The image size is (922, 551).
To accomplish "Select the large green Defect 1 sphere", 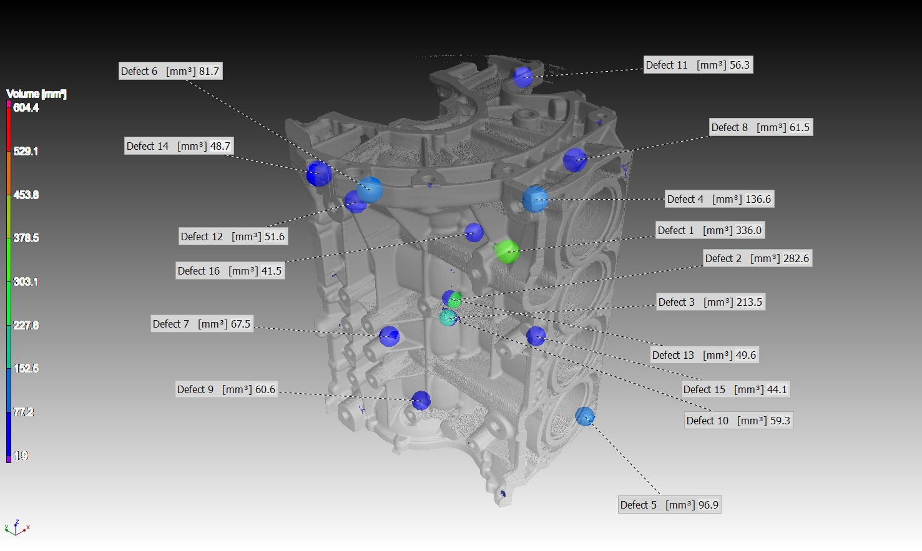I will coord(506,251).
